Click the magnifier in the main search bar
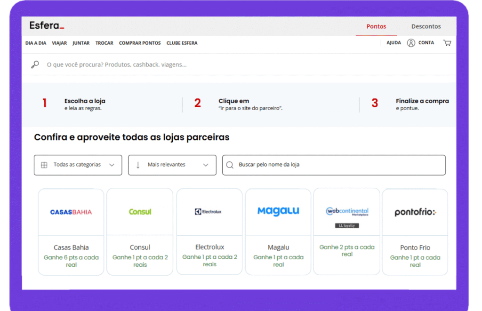The height and width of the screenshot is (311, 482). (x=35, y=64)
